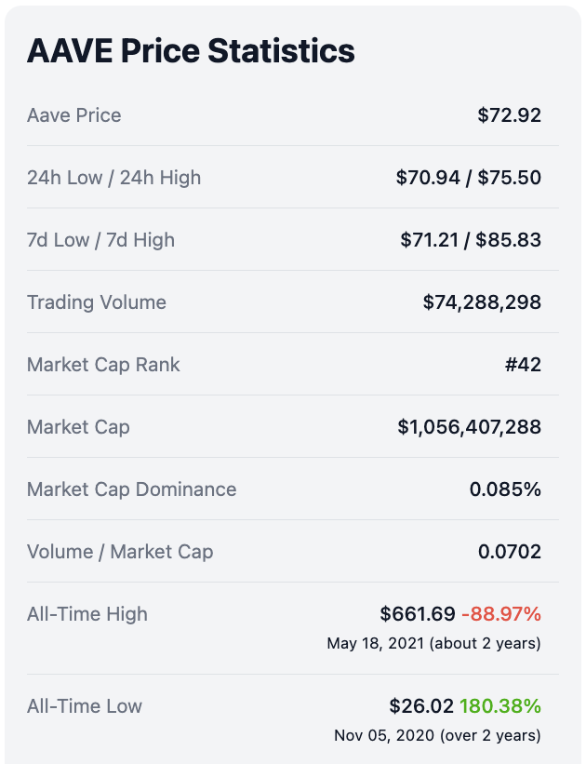Screen dimensions: 586x764
Task: Select the Market Cap Rank label
Action: pyautogui.click(x=103, y=365)
